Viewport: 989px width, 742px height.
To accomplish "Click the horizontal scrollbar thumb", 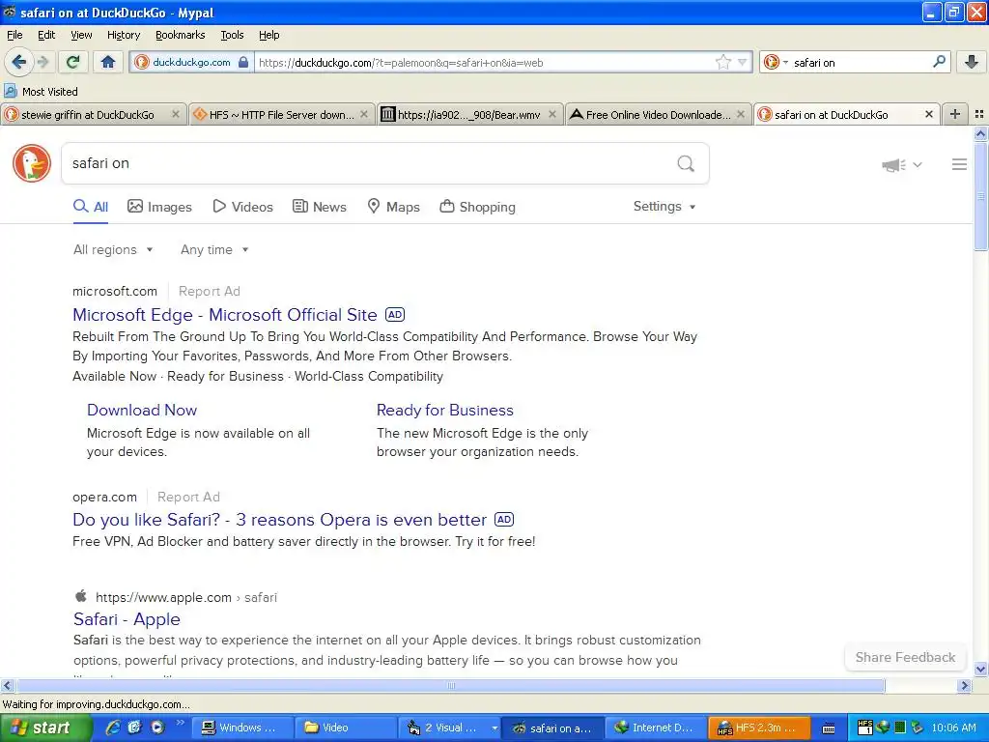I will (x=450, y=686).
